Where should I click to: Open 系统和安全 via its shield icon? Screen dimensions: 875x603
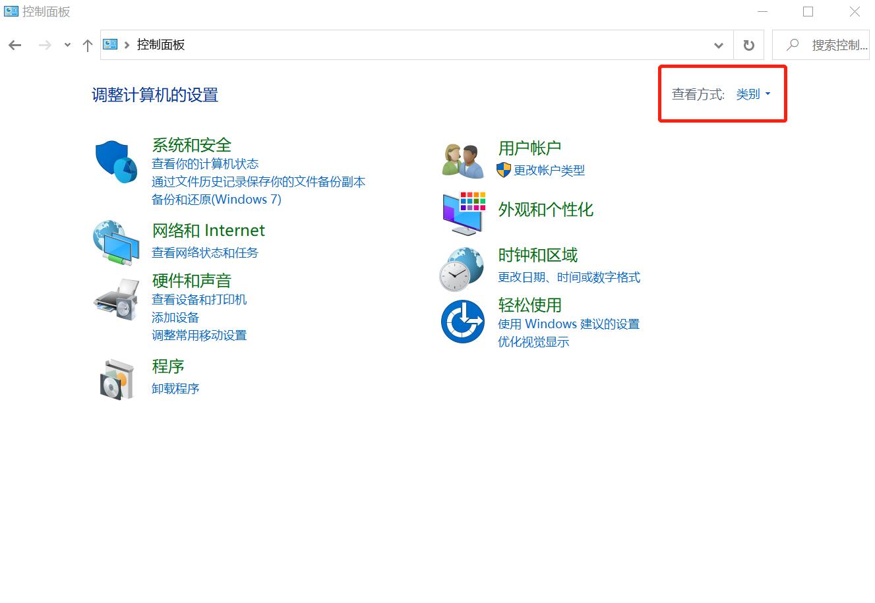[x=115, y=160]
